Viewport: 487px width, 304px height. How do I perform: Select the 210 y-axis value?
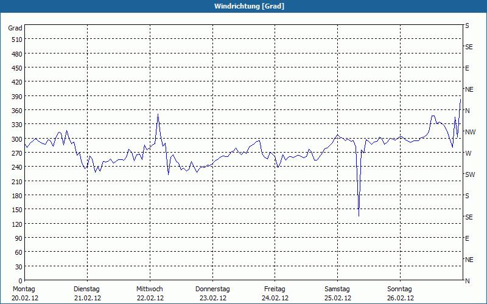[x=17, y=182]
